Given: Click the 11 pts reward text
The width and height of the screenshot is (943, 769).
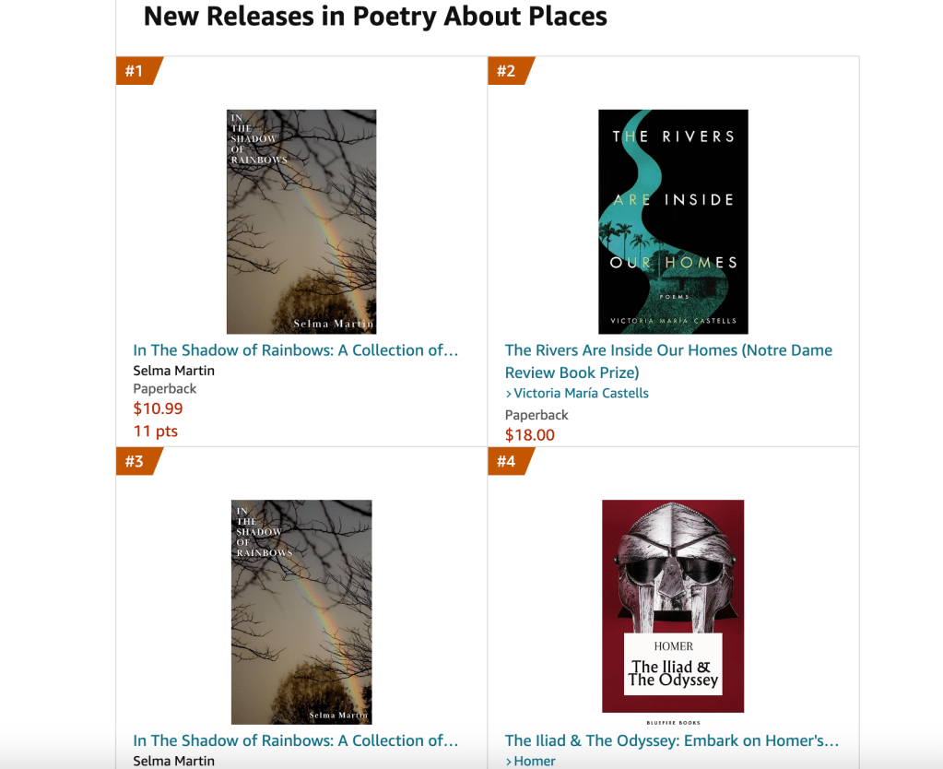Looking at the screenshot, I should point(156,432).
